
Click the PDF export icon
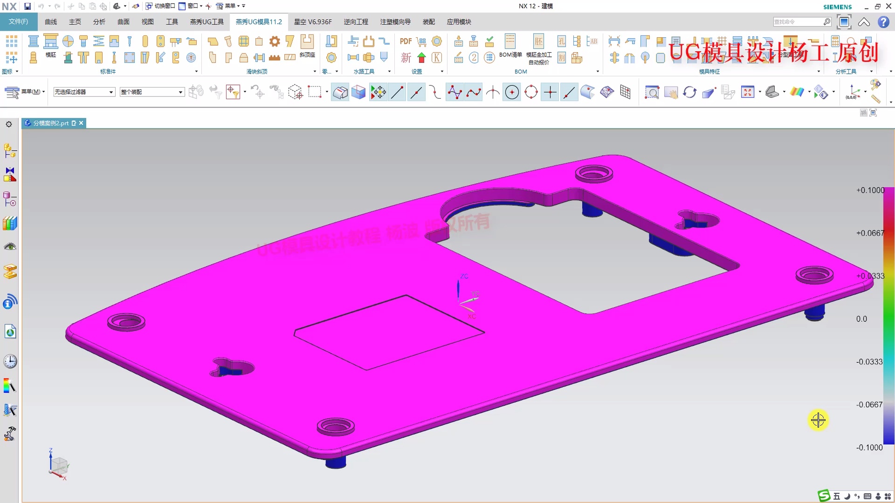point(406,41)
